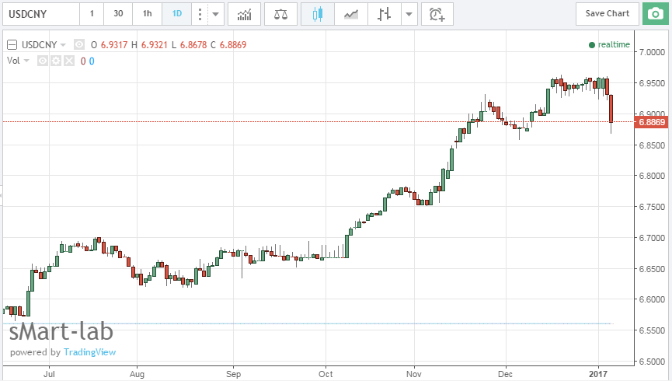This screenshot has height=381, width=672.
Task: Remove the Vol indicator with X
Action: [68, 61]
